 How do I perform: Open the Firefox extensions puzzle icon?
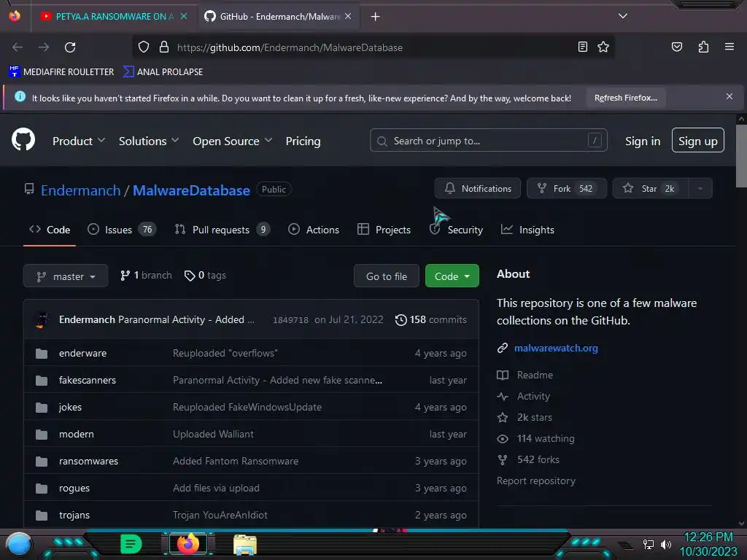click(x=703, y=47)
